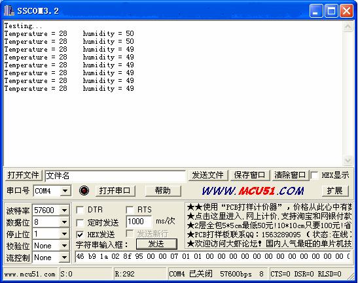
Task: Click the 字符串输入框 label
Action: [102, 245]
